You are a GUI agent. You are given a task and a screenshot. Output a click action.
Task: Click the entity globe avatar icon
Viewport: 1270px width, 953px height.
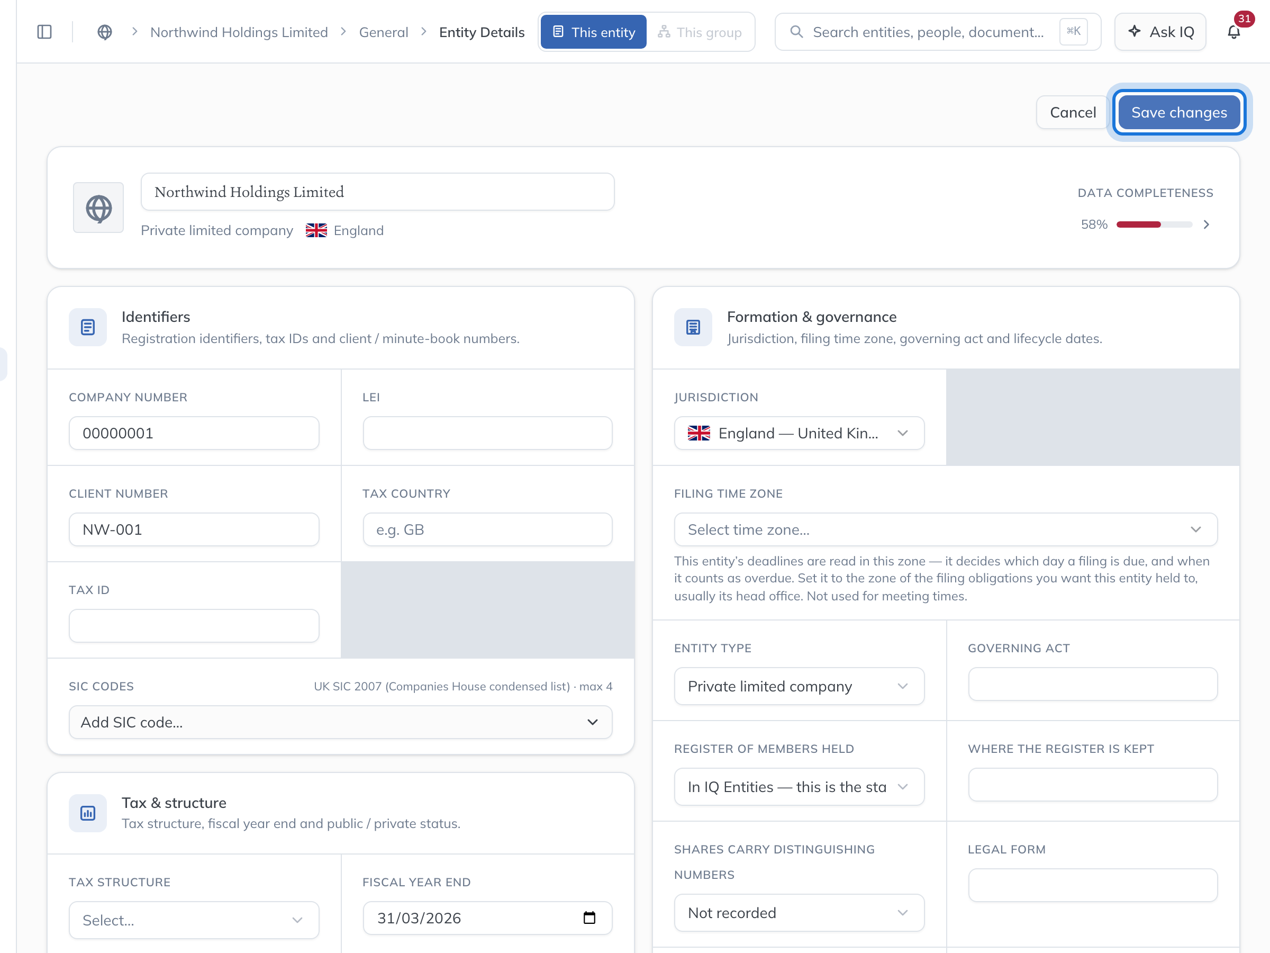click(99, 208)
